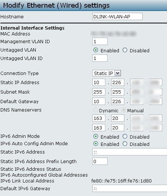Select Dynamic DNS Nameservers option

96,110
